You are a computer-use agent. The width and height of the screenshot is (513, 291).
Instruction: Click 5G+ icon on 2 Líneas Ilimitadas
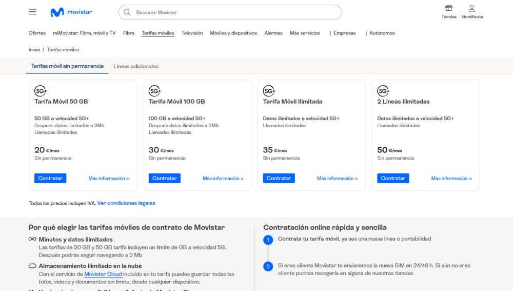[383, 91]
